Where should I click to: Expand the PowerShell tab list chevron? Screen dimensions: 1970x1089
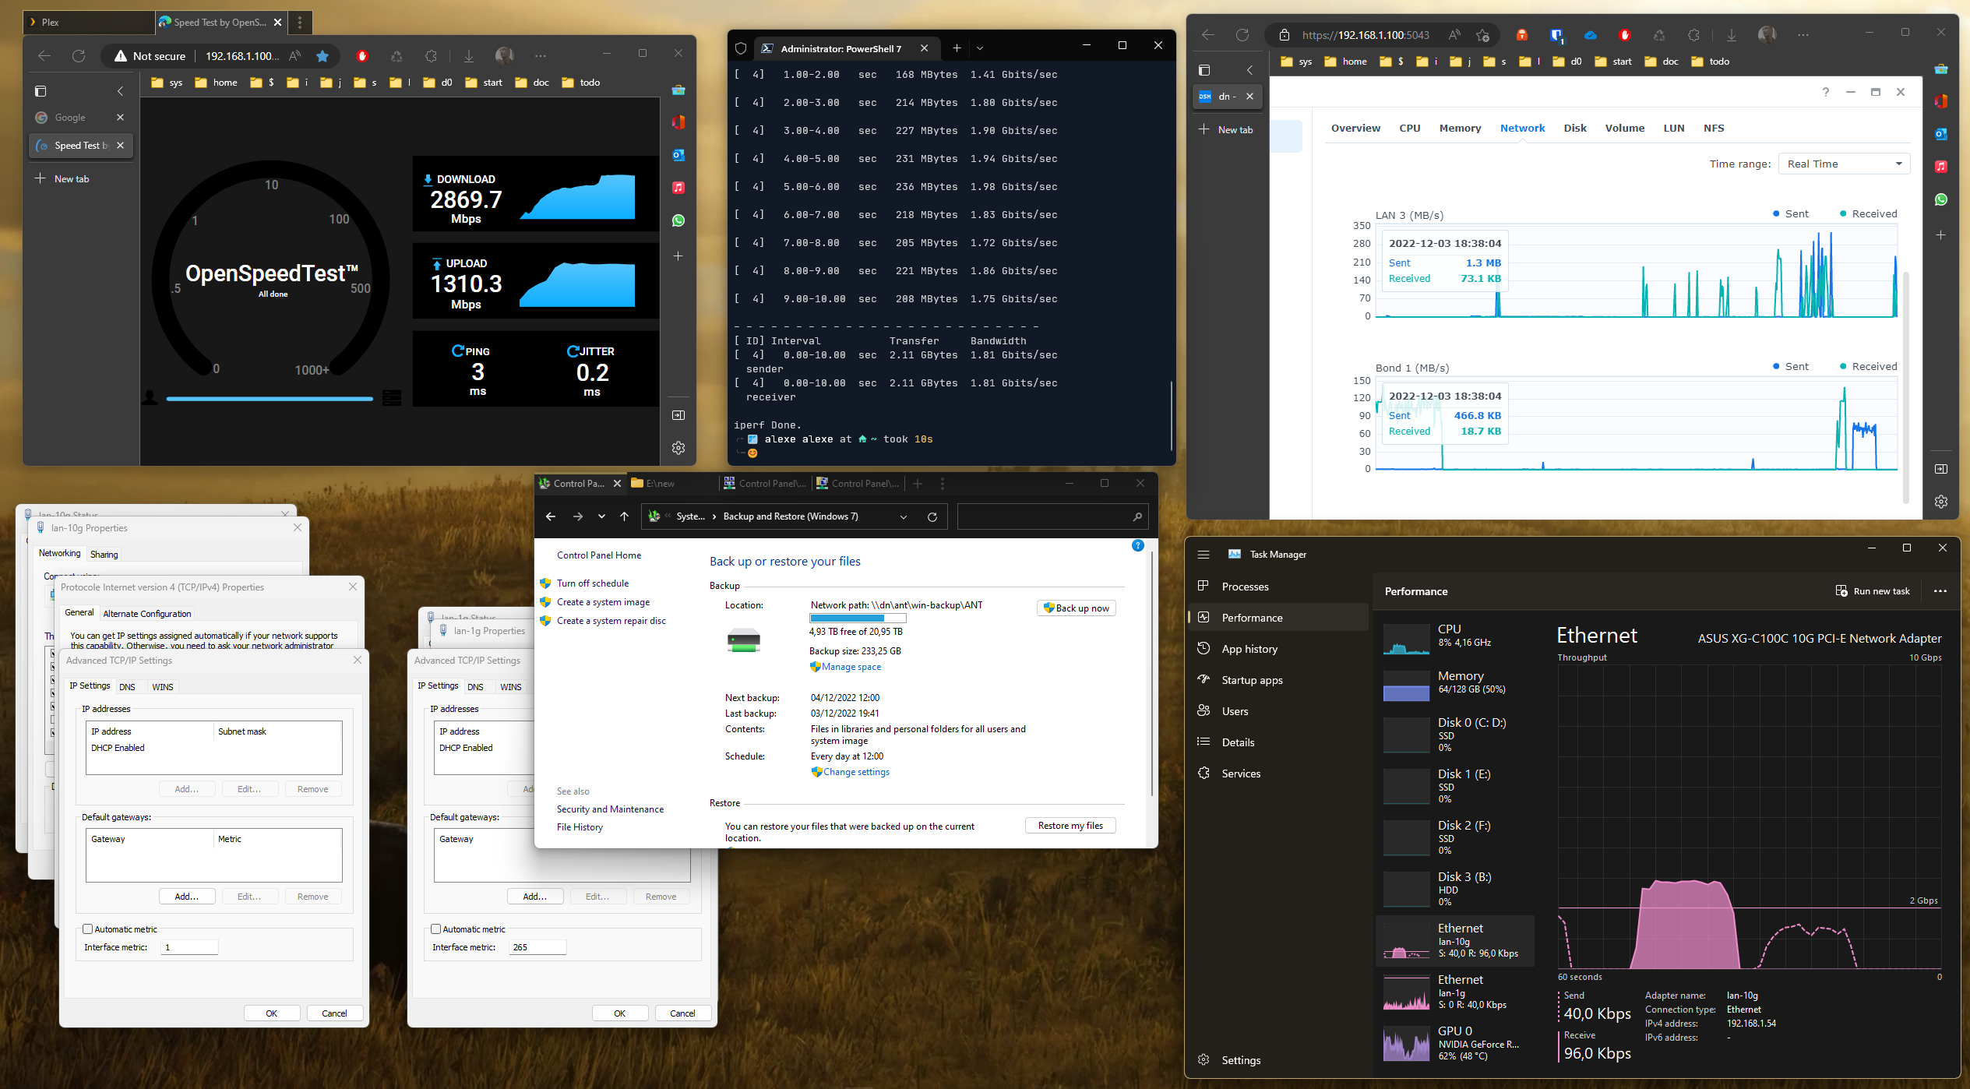pyautogui.click(x=980, y=48)
